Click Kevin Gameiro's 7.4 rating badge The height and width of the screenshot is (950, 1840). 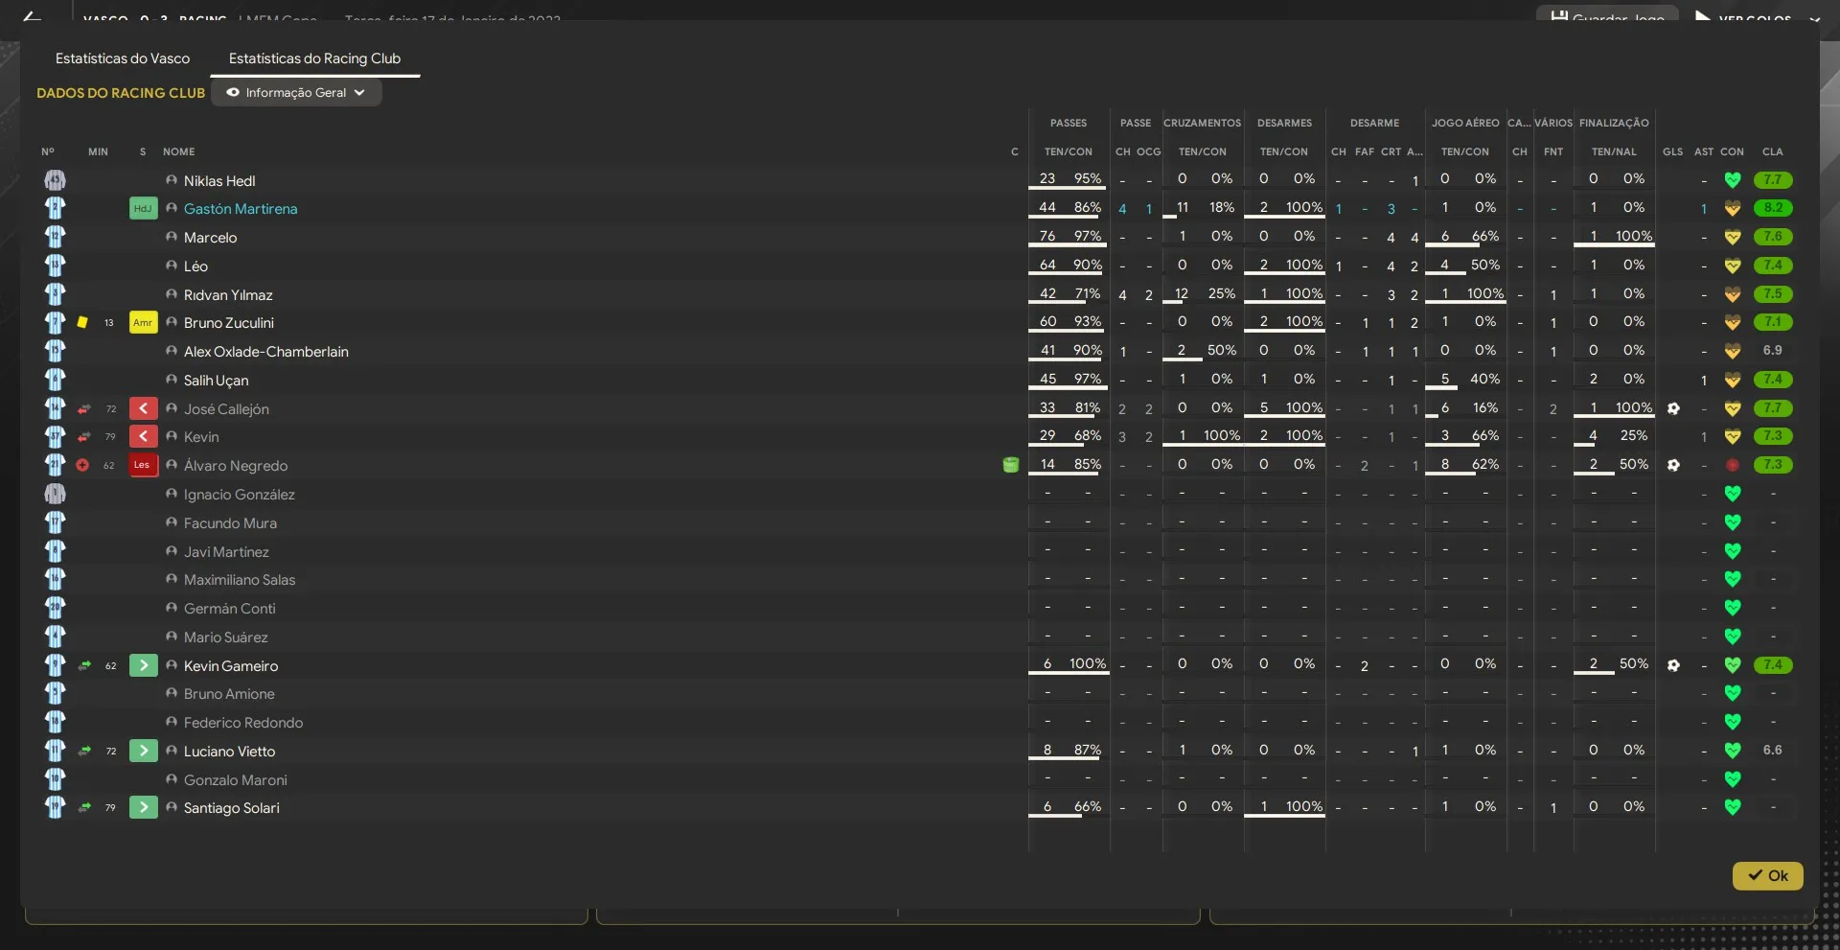tap(1773, 664)
